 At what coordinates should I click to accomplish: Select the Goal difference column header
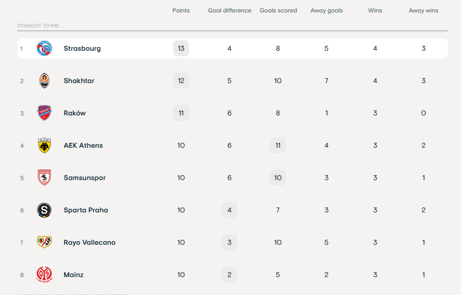point(230,10)
